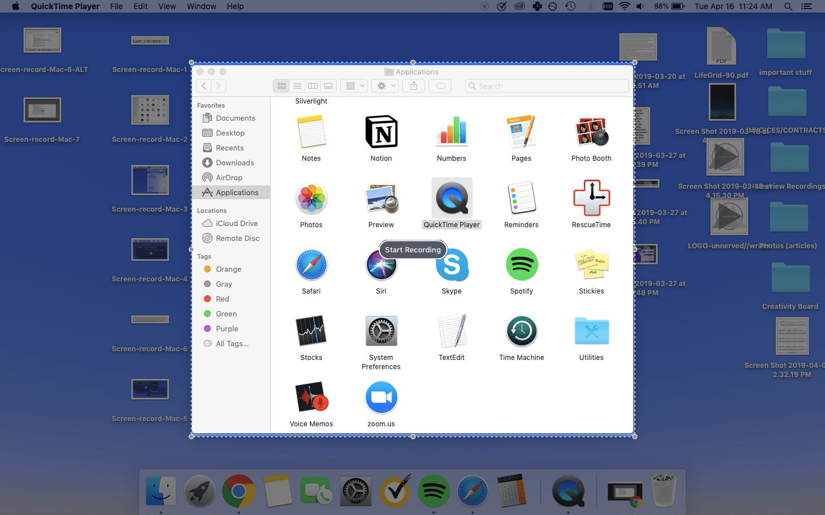This screenshot has height=515, width=825.
Task: Switch Finder to list view
Action: pos(297,86)
